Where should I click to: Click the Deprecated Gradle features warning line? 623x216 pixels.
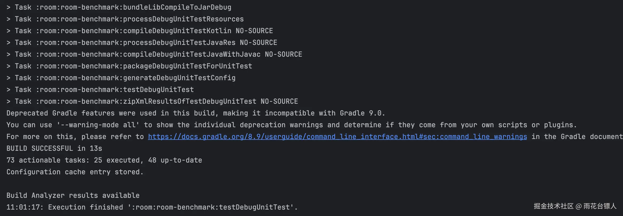point(196,113)
